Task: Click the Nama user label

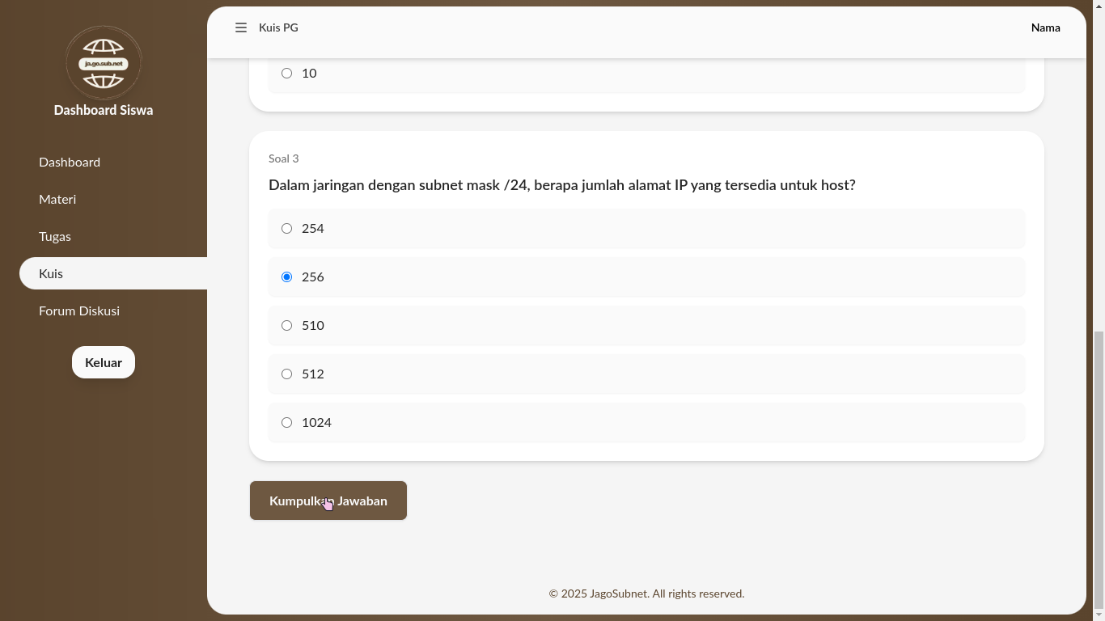Action: [1045, 27]
